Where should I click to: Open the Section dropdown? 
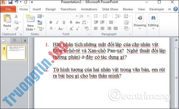point(41,29)
